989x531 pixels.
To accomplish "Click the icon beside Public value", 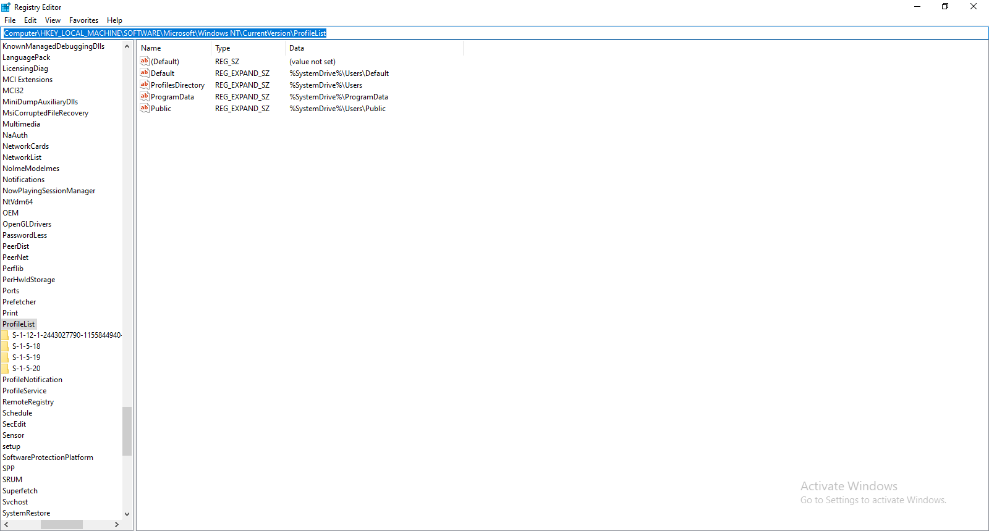I will point(145,108).
